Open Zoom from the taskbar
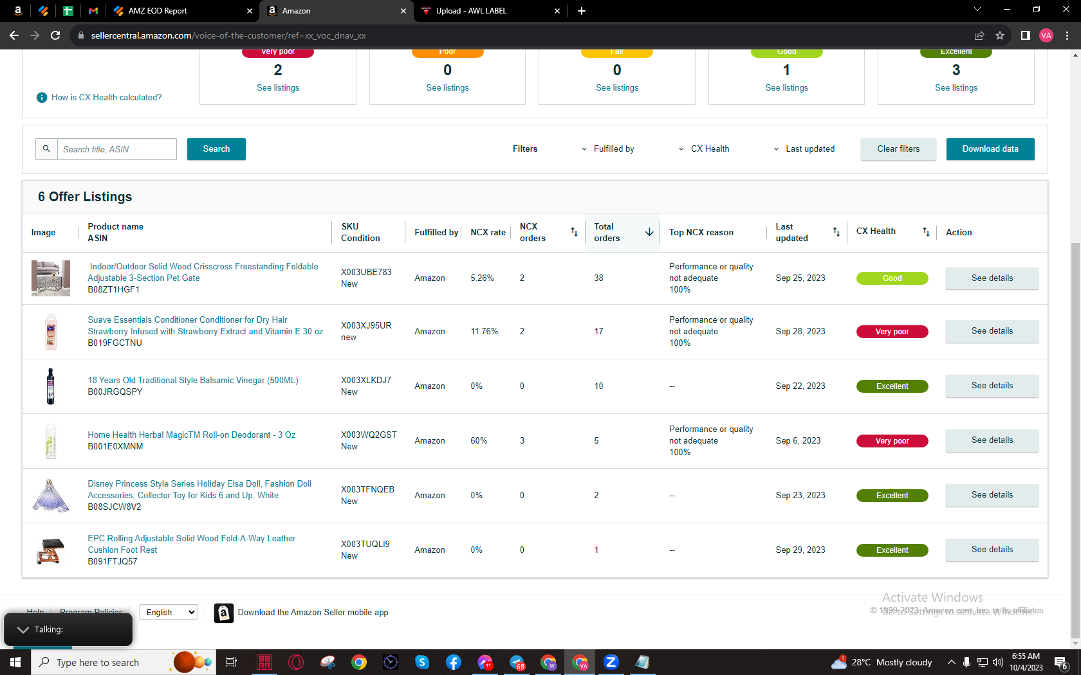 point(611,662)
